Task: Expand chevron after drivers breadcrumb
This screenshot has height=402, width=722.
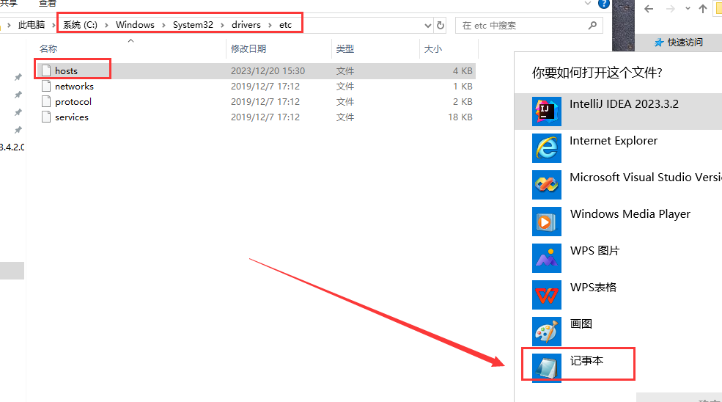Action: point(270,25)
